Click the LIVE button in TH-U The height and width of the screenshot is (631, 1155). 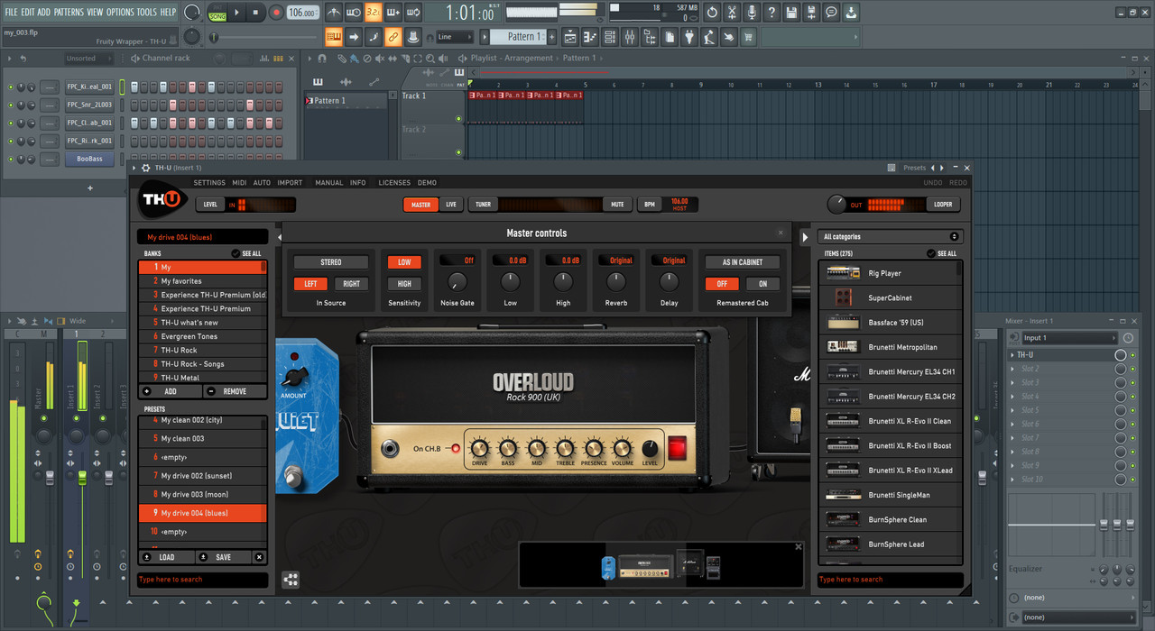tap(451, 205)
